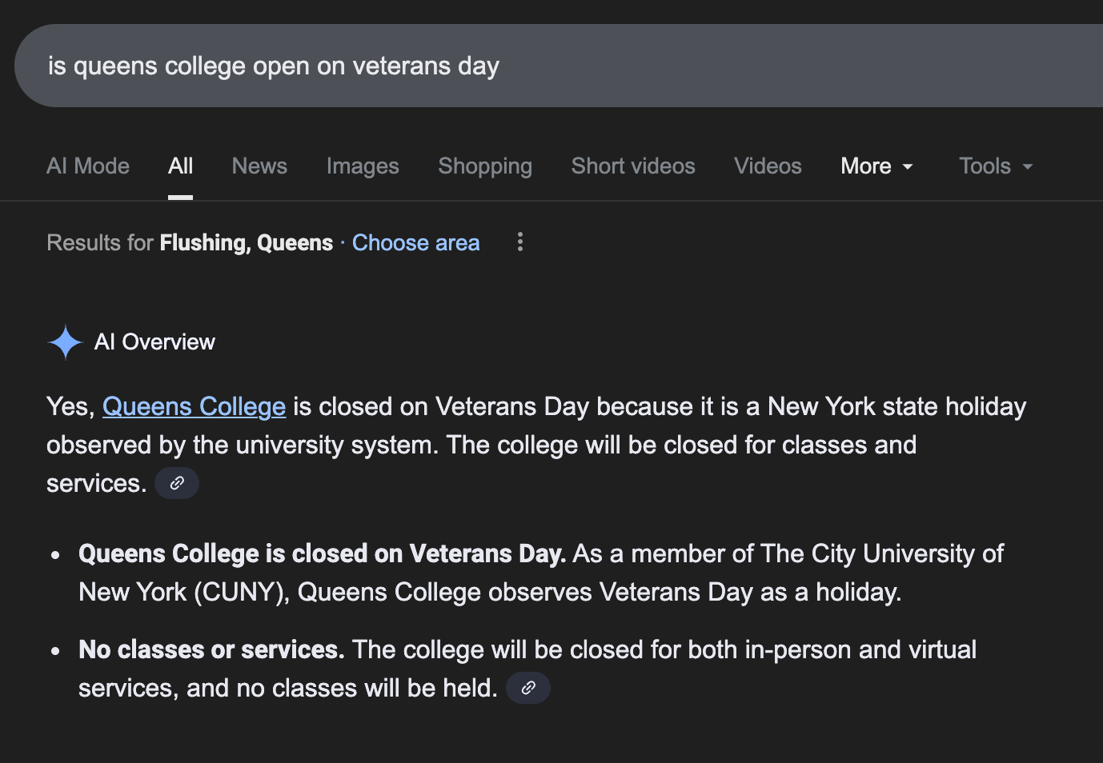Image resolution: width=1103 pixels, height=763 pixels.
Task: Open the Queens College link
Action: (x=194, y=406)
